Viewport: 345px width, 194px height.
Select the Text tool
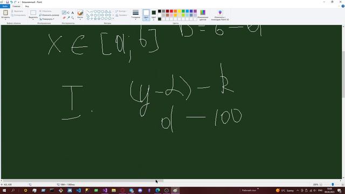coord(72,13)
